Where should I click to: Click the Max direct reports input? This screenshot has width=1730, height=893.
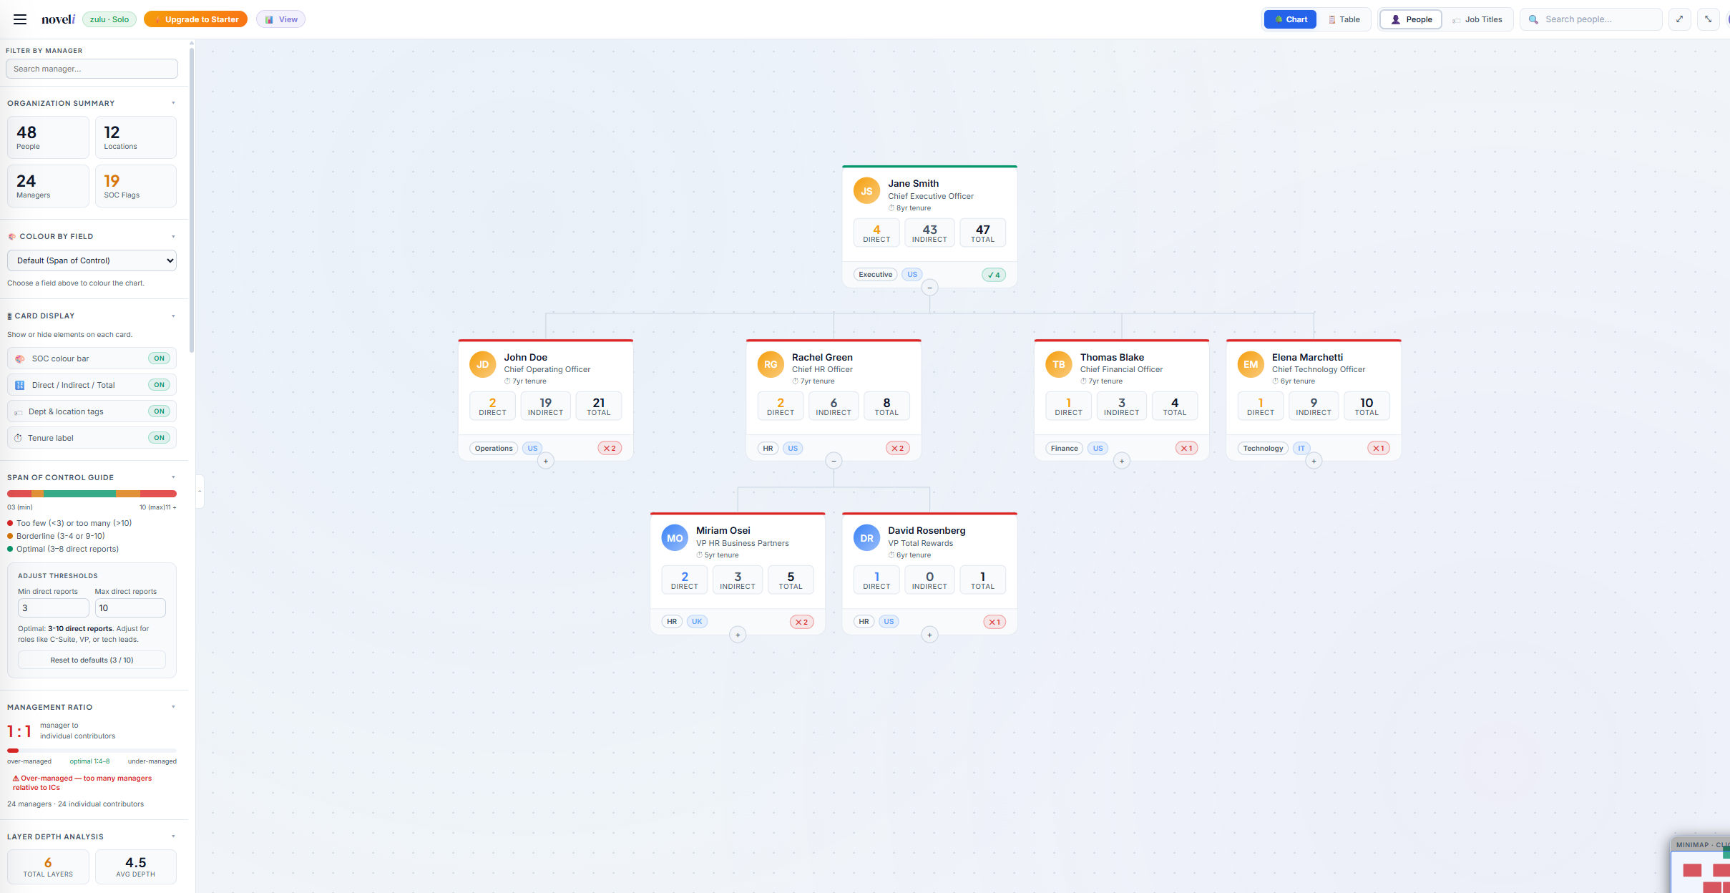click(130, 608)
